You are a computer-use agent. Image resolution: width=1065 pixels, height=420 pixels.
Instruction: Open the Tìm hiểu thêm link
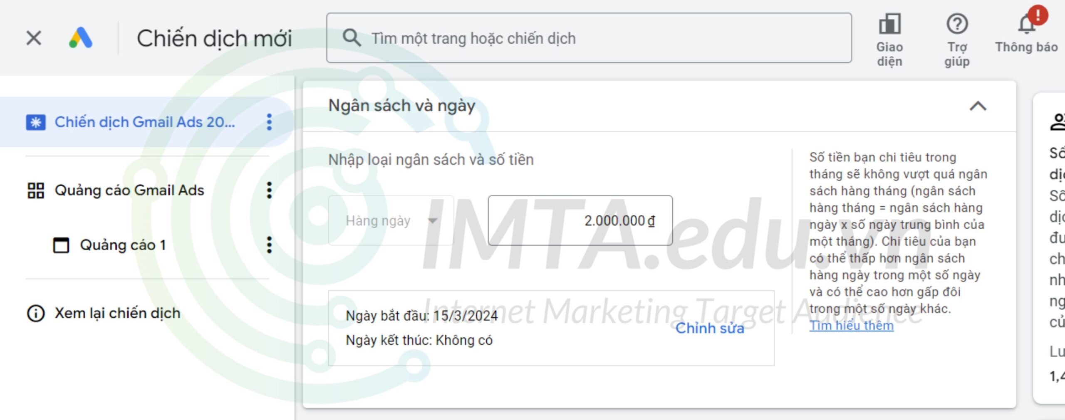coord(851,326)
